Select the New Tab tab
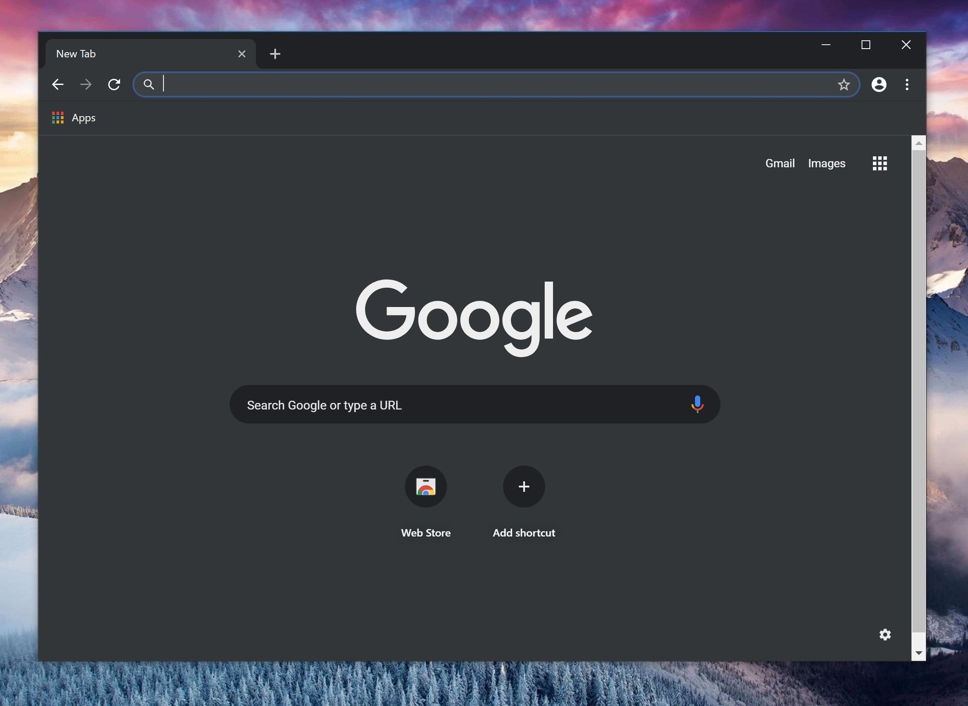The height and width of the screenshot is (706, 968). [x=150, y=54]
